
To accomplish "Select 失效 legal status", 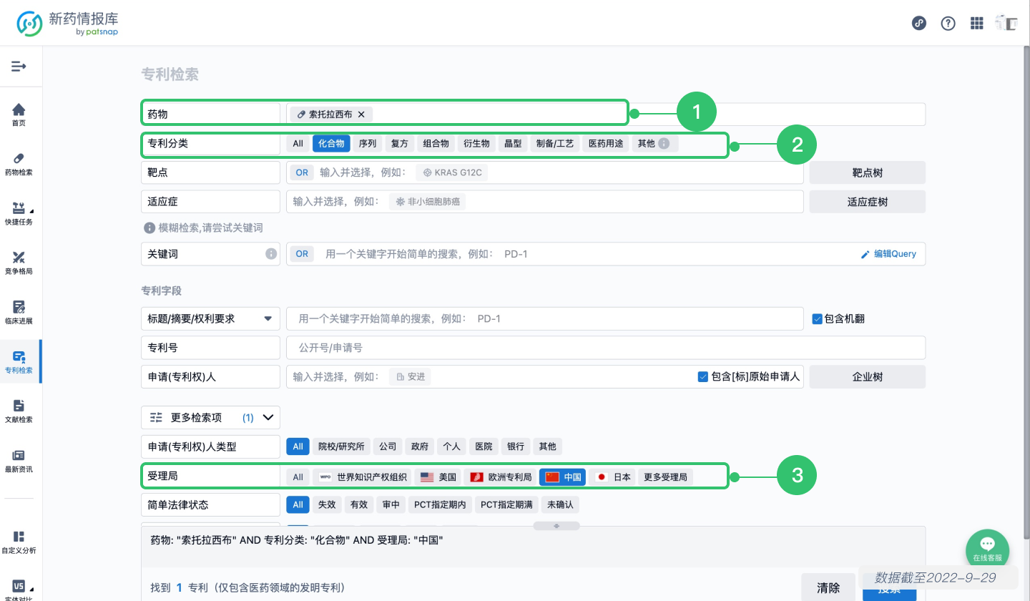I will (326, 504).
